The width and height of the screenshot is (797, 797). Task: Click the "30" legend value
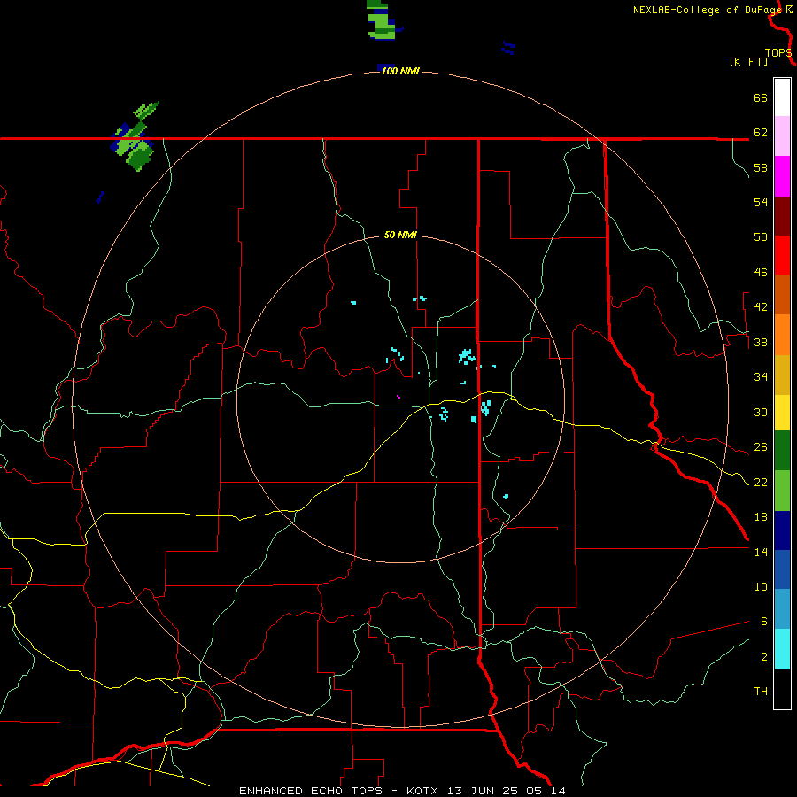click(761, 412)
